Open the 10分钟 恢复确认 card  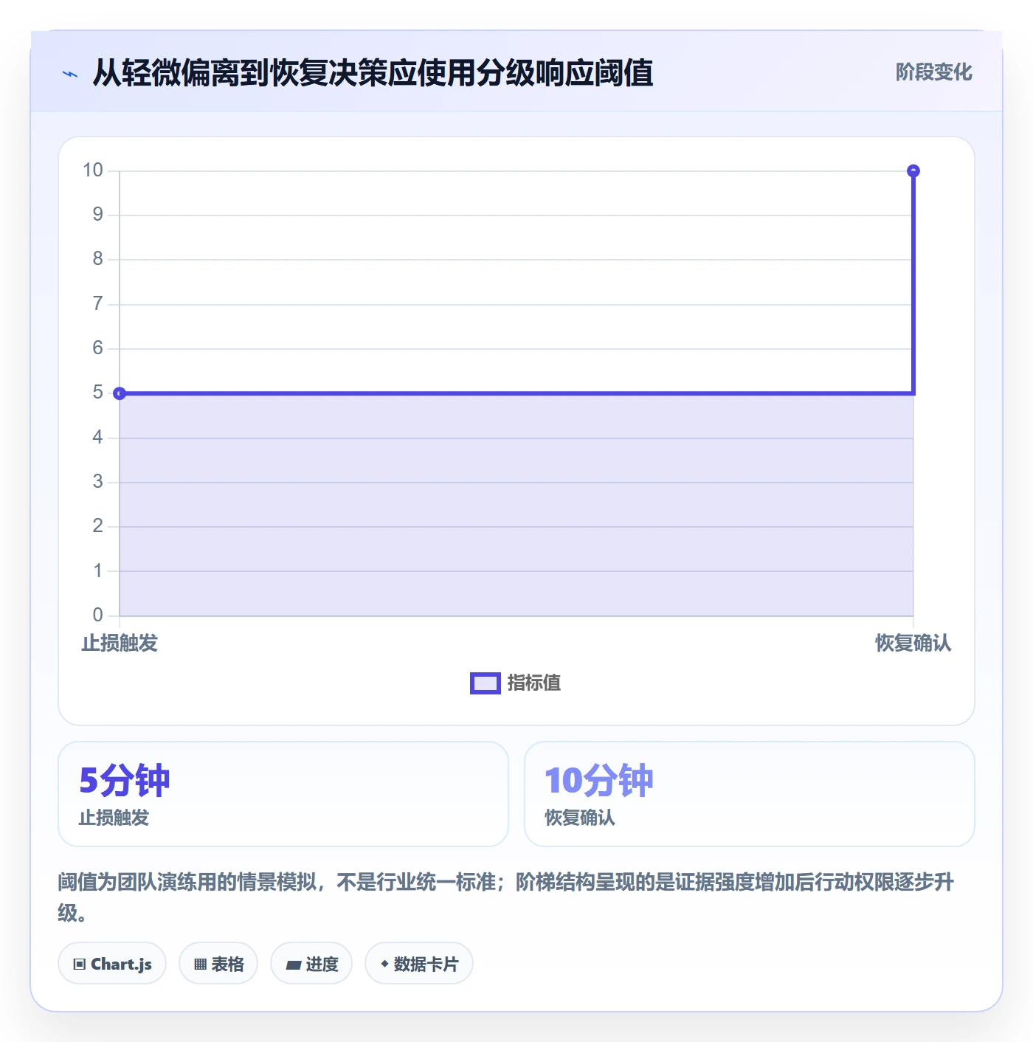click(x=750, y=794)
